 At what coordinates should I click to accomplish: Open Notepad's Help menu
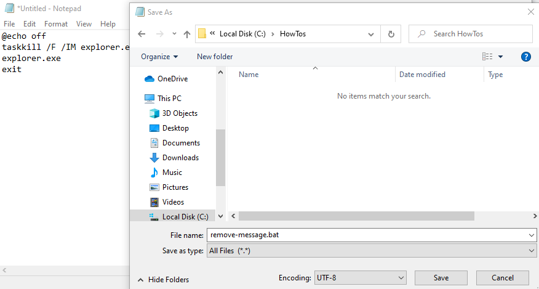[x=108, y=24]
